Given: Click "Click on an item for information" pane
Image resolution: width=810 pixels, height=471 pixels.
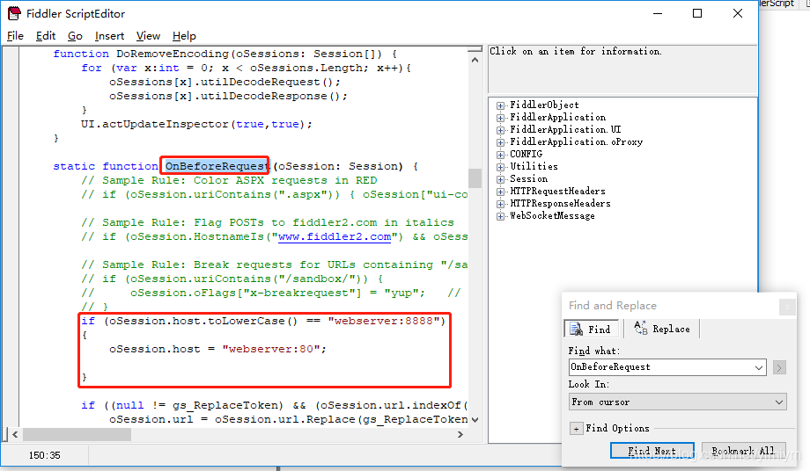Looking at the screenshot, I should 622,69.
